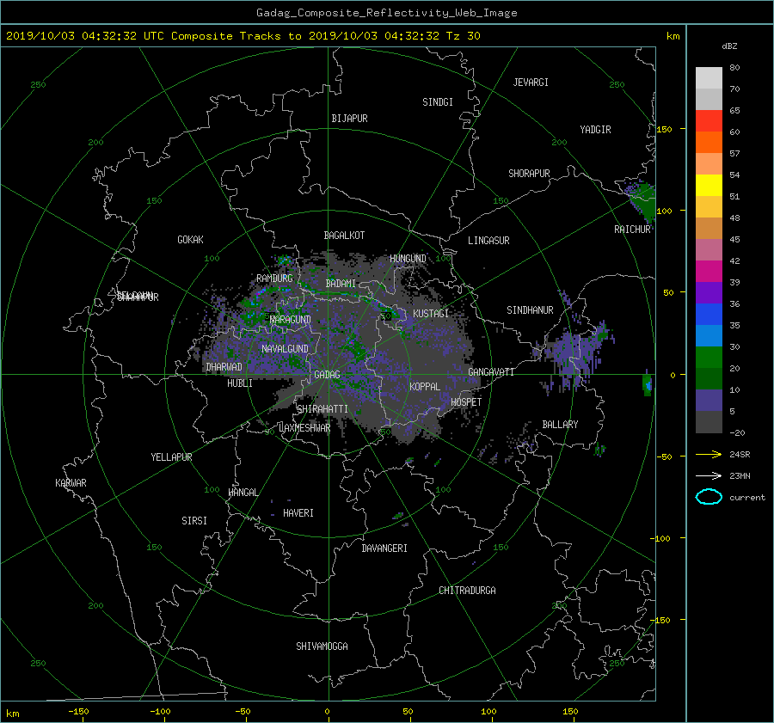Select the yellow 51–54 dBZ color swatch

point(709,186)
